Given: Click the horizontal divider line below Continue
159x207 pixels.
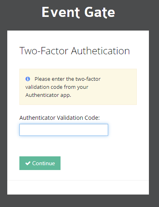Looking at the screenshot, I should tap(78, 180).
